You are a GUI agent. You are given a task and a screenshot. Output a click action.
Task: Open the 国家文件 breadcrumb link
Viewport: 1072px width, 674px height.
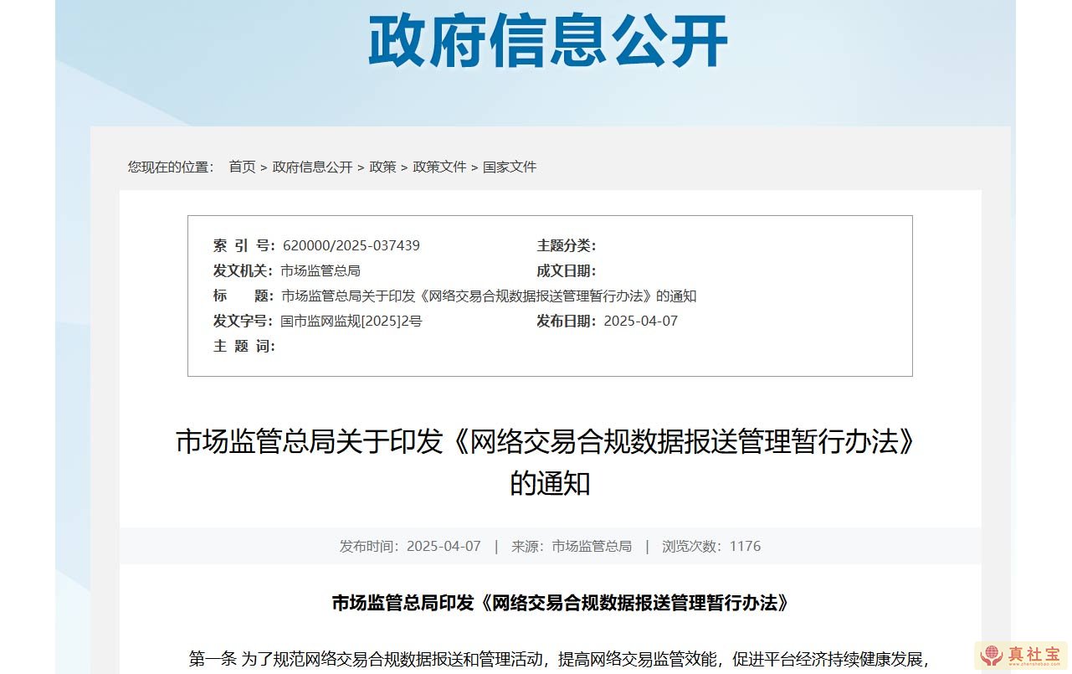[510, 167]
